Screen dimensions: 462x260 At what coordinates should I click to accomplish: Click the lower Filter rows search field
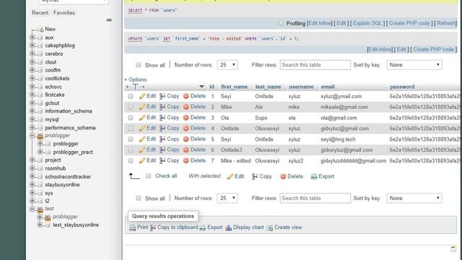tap(315, 198)
